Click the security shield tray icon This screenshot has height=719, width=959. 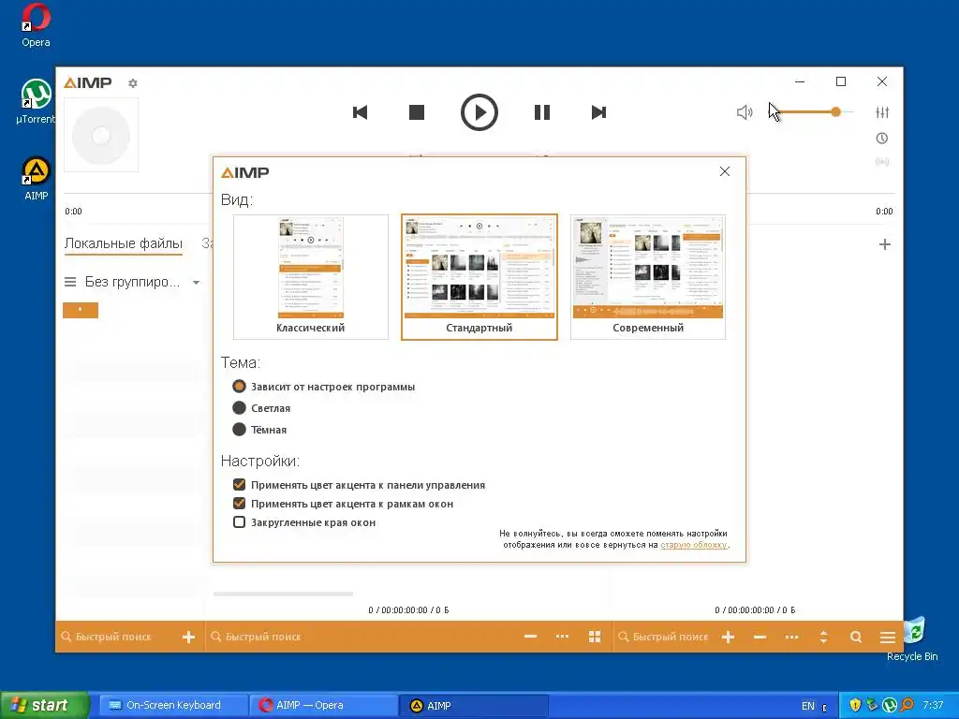coord(855,705)
